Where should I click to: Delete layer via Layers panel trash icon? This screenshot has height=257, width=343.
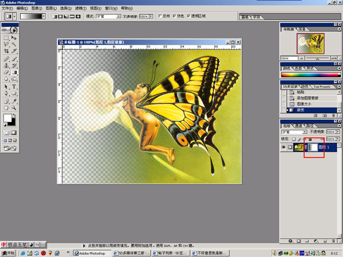pyautogui.click(x=333, y=241)
